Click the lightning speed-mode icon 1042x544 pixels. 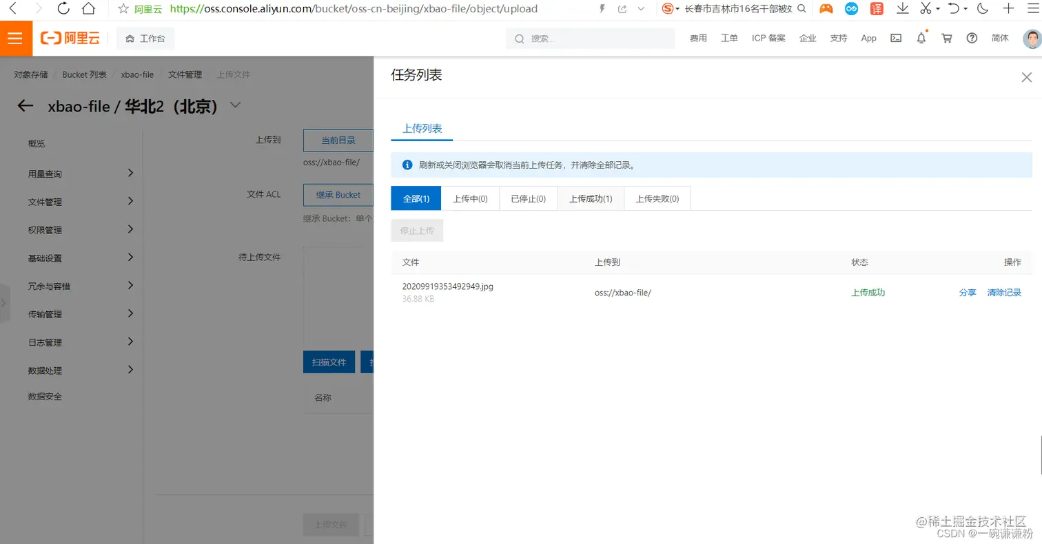coord(602,9)
